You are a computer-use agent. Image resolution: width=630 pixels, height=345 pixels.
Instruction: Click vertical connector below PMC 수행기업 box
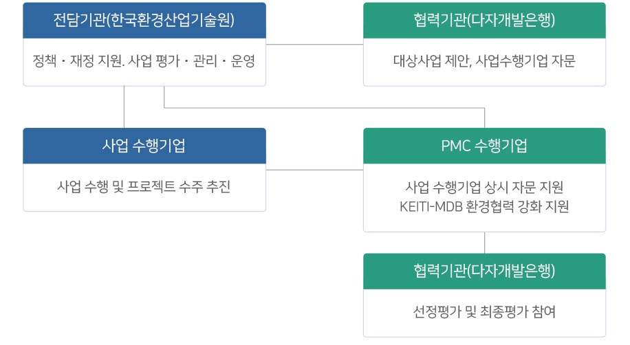pyautogui.click(x=485, y=243)
